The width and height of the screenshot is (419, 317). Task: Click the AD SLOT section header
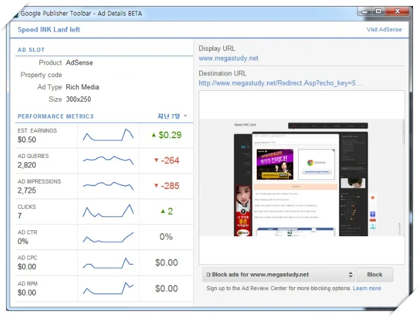tap(31, 50)
